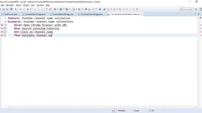202x113 pixels.
Task: Click the Previous Annotation icon
Action: 114,9
